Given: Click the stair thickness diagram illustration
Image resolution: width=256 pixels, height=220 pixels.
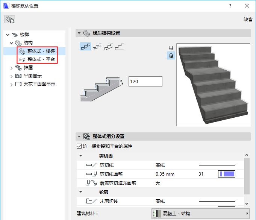Looking at the screenshot, I should pos(102,90).
